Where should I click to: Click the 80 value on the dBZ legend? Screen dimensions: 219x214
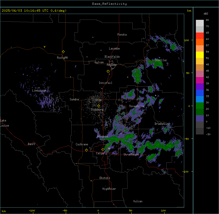point(207,20)
